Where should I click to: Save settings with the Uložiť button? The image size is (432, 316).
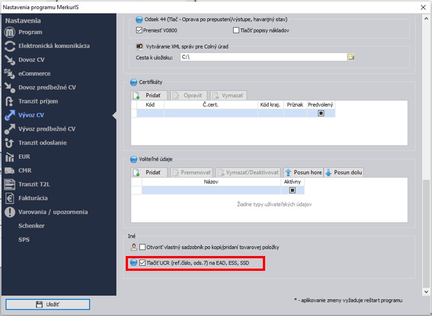pyautogui.click(x=47, y=305)
